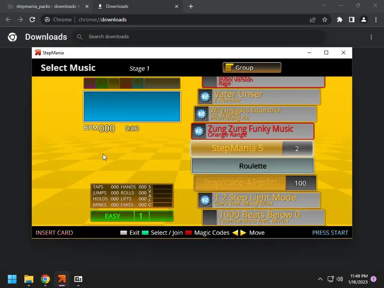Click the INSERT CARD text

pyautogui.click(x=54, y=232)
